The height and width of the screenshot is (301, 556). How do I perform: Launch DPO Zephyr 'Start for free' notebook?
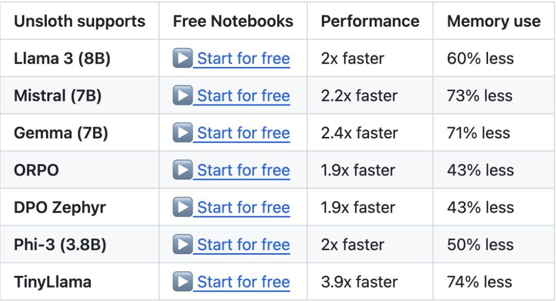tap(244, 207)
